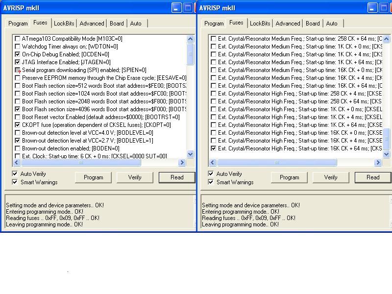The width and height of the screenshot is (392, 294).
Task: Check Preserve EEPROM memory through Chip Erase
Action: (x=18, y=78)
